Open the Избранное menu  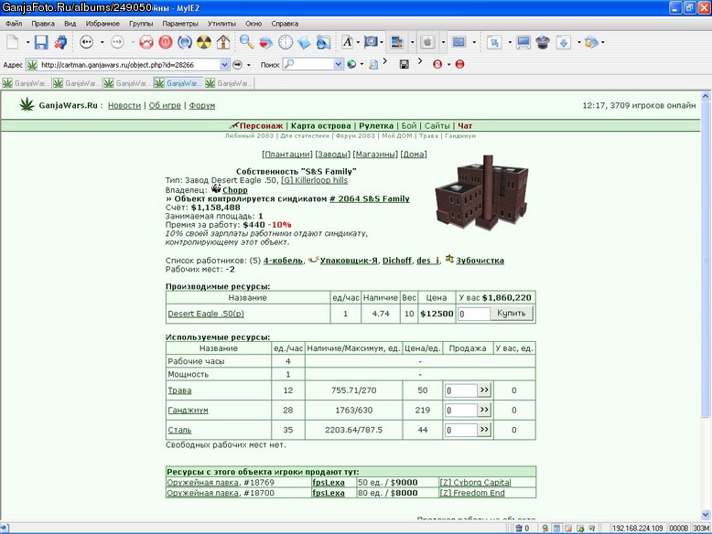pyautogui.click(x=102, y=24)
